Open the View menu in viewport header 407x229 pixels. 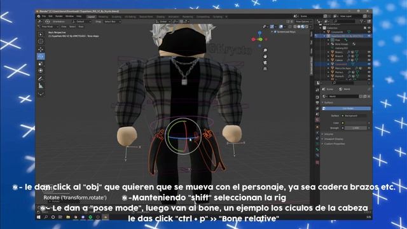point(64,27)
